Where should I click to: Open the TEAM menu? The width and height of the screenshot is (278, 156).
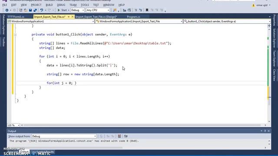pyautogui.click(x=73, y=5)
